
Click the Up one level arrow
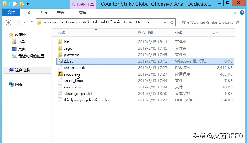(32, 22)
